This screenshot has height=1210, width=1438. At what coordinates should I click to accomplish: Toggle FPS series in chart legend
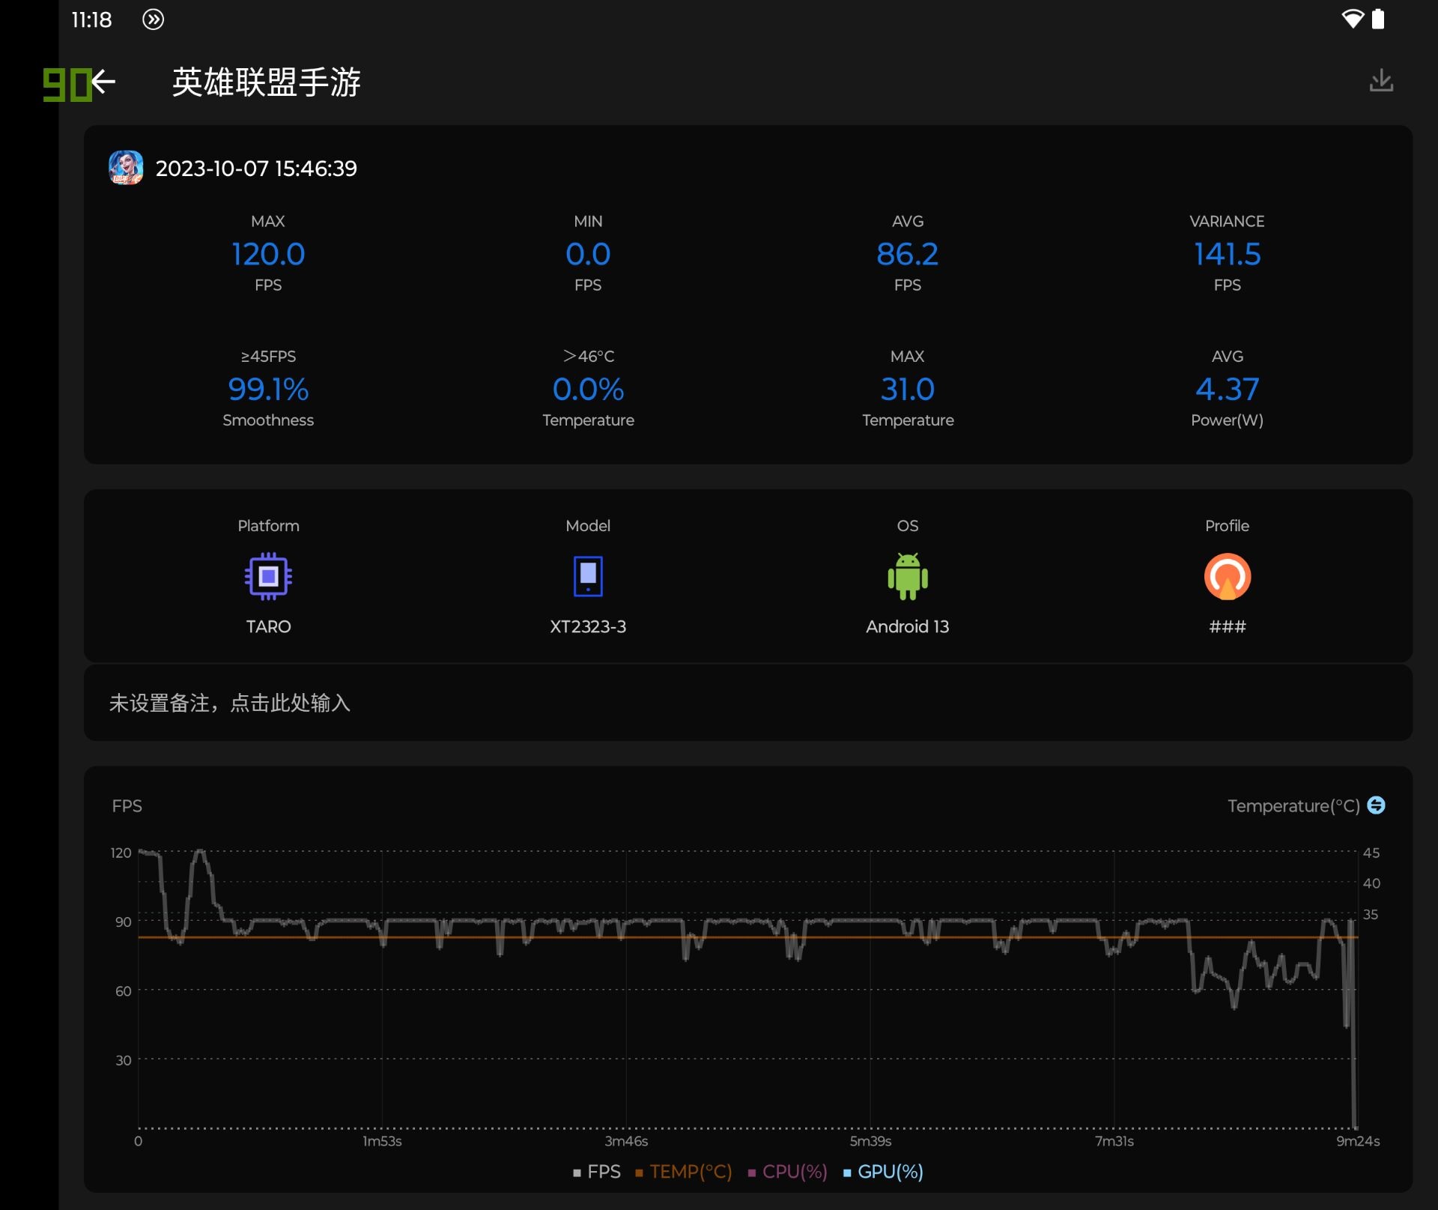pos(597,1172)
